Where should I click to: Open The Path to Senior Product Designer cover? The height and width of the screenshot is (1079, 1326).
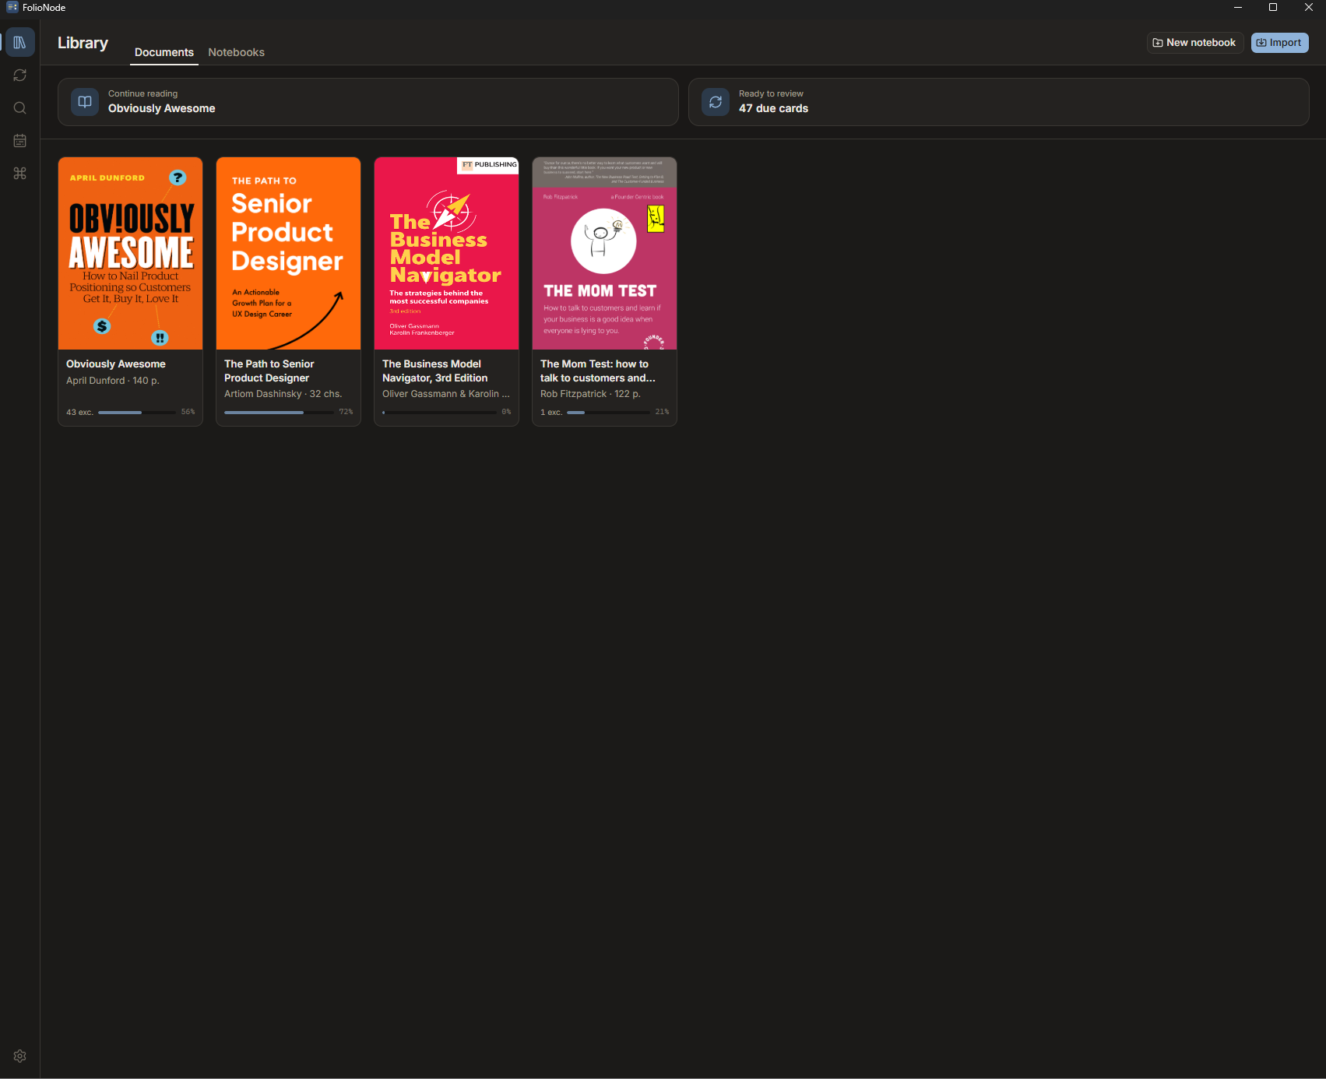point(289,254)
